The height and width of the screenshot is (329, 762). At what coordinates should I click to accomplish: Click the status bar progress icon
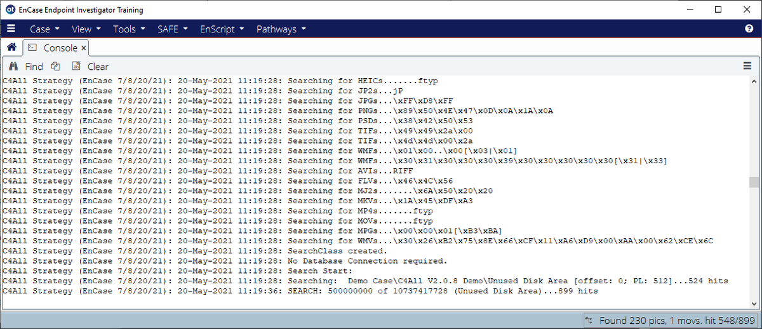[589, 321]
